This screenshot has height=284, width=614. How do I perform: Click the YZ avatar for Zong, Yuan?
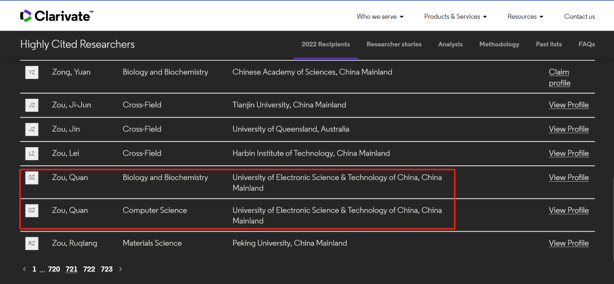(x=32, y=72)
